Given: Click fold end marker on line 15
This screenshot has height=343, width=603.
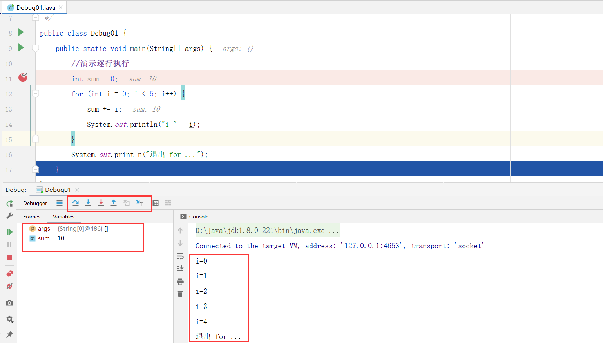Looking at the screenshot, I should [36, 138].
